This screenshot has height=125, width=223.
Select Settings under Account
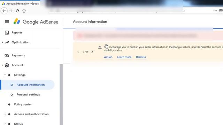tap(20, 75)
